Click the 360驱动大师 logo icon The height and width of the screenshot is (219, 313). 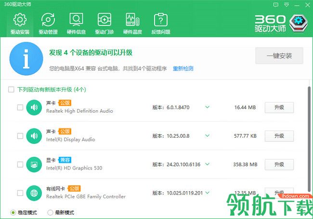(299, 23)
